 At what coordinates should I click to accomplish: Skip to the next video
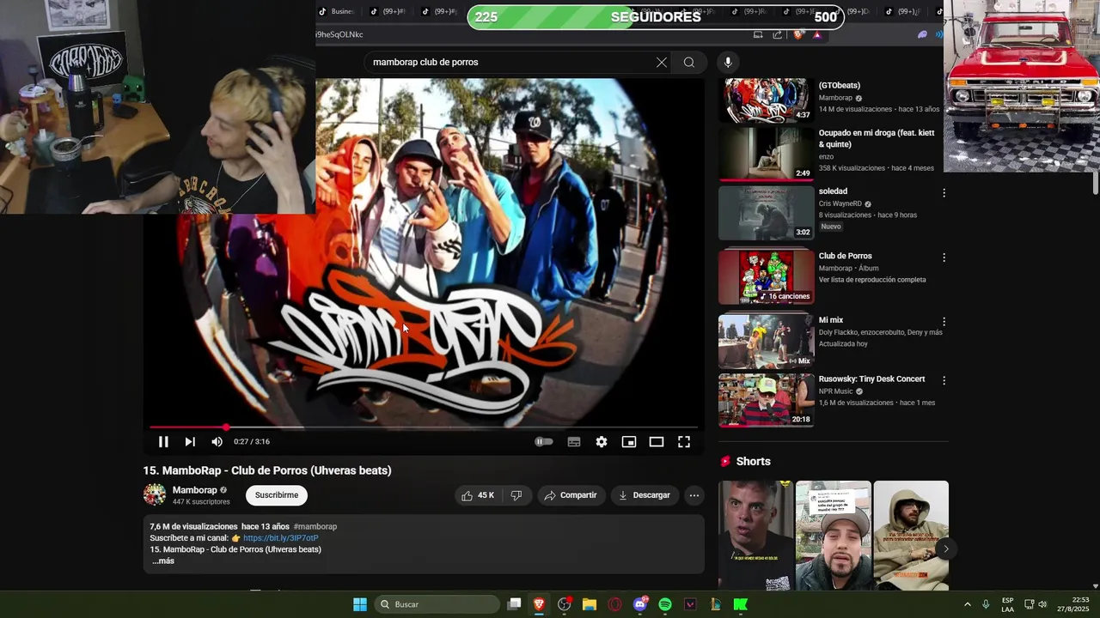[x=190, y=442]
